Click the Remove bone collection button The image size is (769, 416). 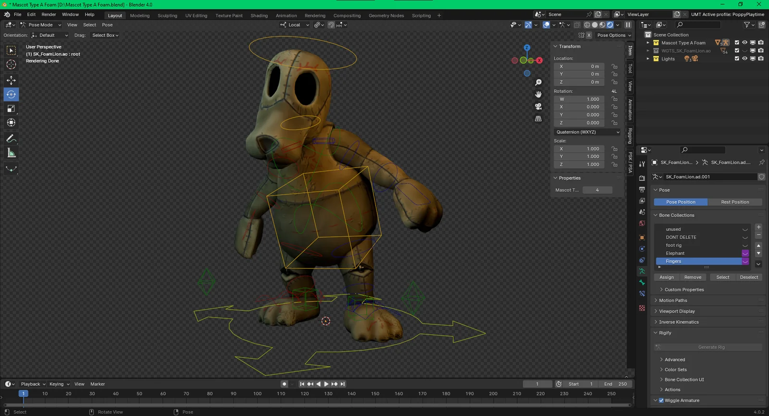point(693,277)
